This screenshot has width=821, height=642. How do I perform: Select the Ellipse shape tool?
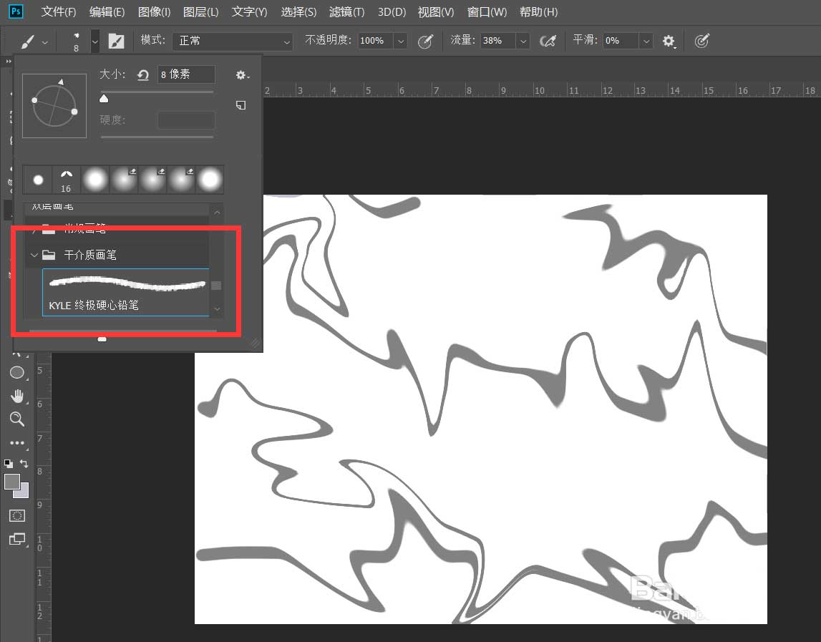(x=16, y=372)
